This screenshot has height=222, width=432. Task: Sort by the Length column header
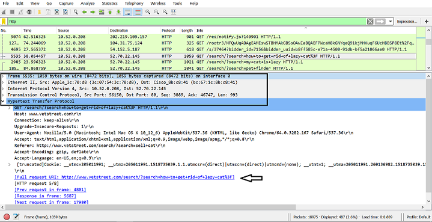(187, 31)
